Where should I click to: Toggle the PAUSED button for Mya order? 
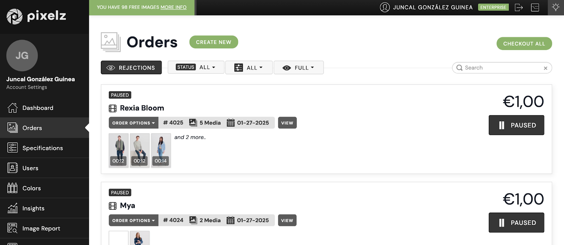pyautogui.click(x=516, y=223)
